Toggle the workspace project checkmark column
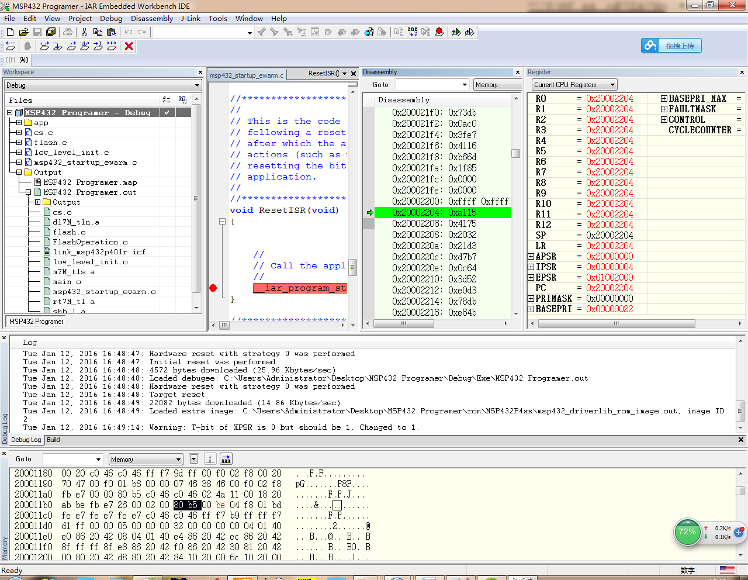The width and height of the screenshot is (748, 580). (167, 112)
